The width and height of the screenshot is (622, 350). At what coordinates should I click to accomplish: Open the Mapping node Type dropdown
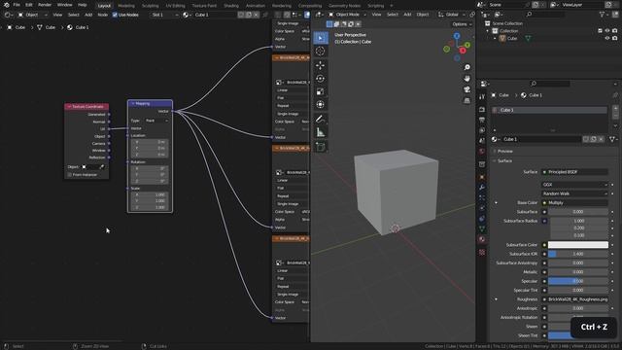click(x=156, y=121)
